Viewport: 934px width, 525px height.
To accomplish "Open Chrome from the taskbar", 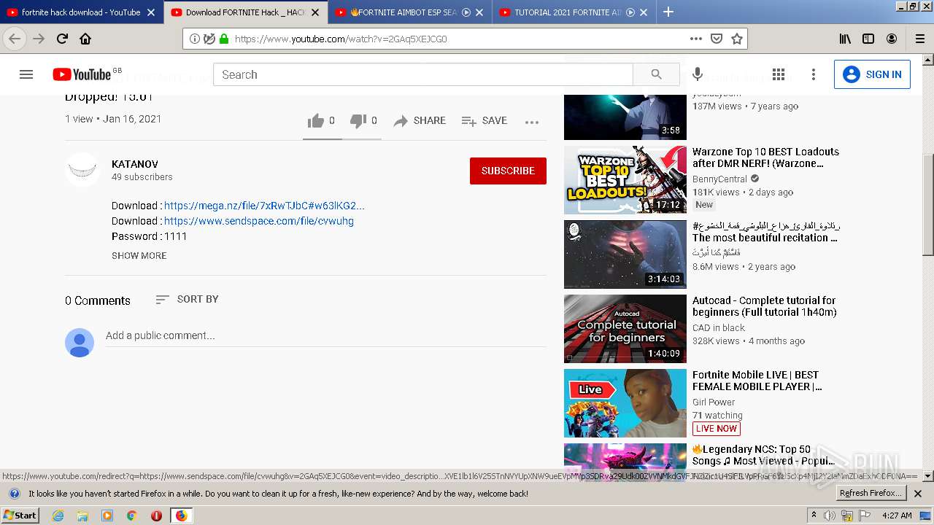I will click(x=131, y=516).
